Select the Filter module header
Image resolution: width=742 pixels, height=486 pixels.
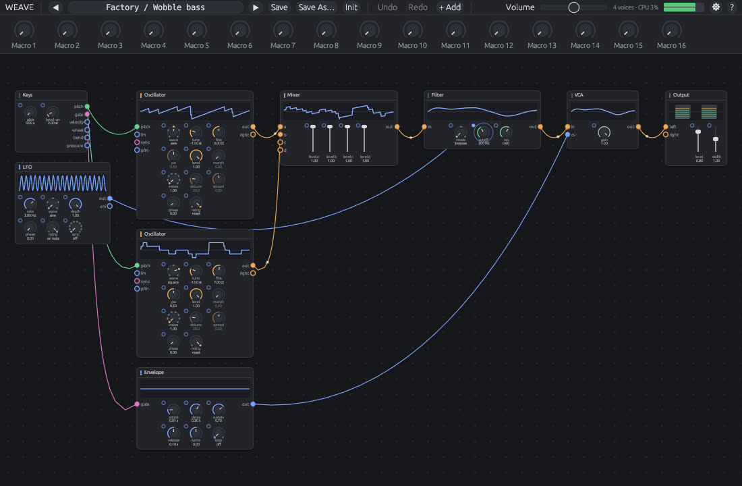pos(482,94)
